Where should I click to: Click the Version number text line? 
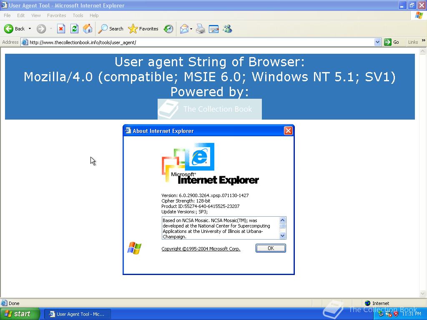205,195
